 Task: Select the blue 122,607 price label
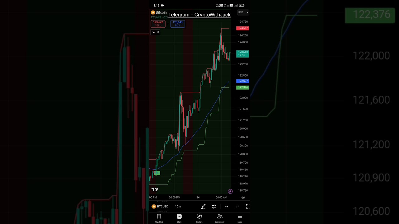[x=243, y=81]
